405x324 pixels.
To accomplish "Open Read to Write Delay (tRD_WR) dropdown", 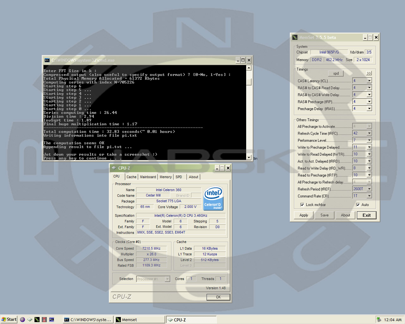I will coord(369,168).
